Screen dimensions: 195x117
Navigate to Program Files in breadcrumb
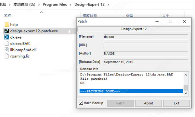click(x=55, y=5)
